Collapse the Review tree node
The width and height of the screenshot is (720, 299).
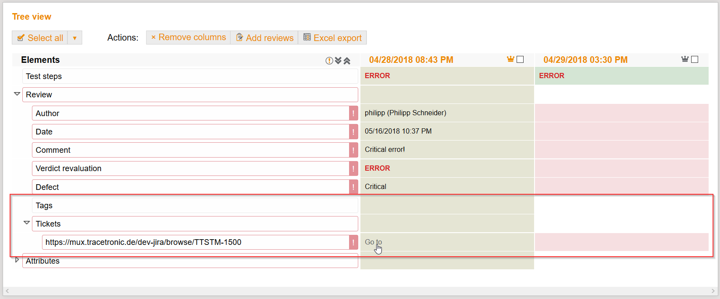(x=17, y=94)
